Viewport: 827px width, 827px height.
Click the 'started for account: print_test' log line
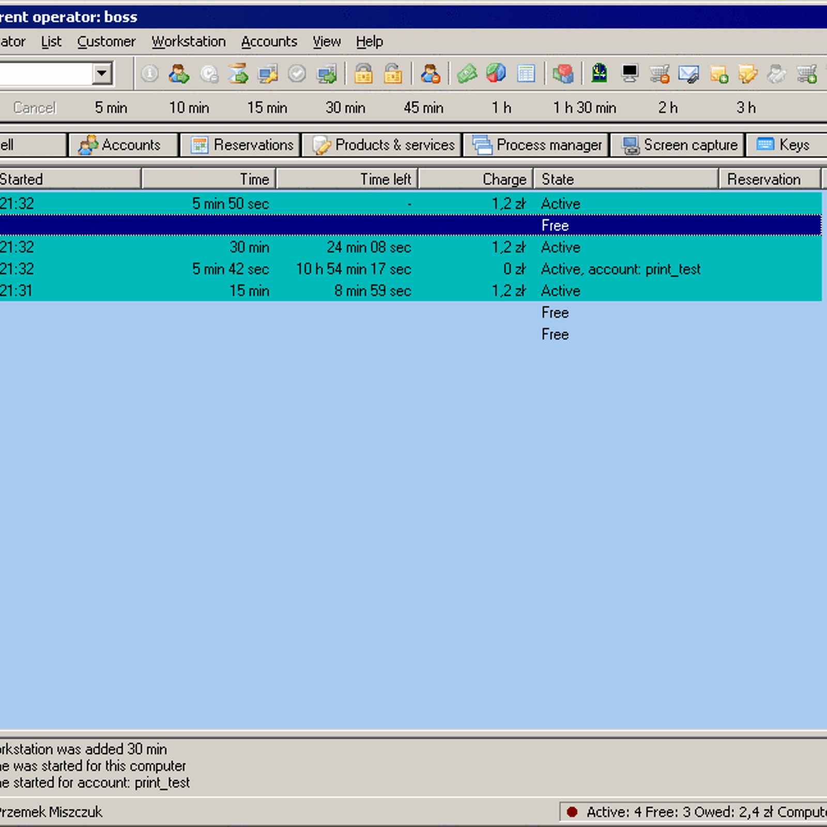click(x=95, y=783)
